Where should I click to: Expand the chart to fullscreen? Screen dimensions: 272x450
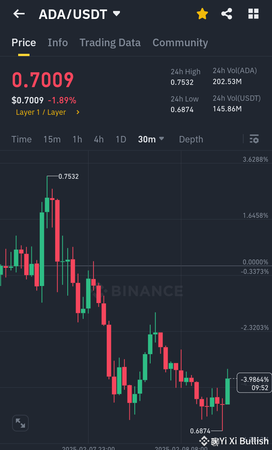20,423
